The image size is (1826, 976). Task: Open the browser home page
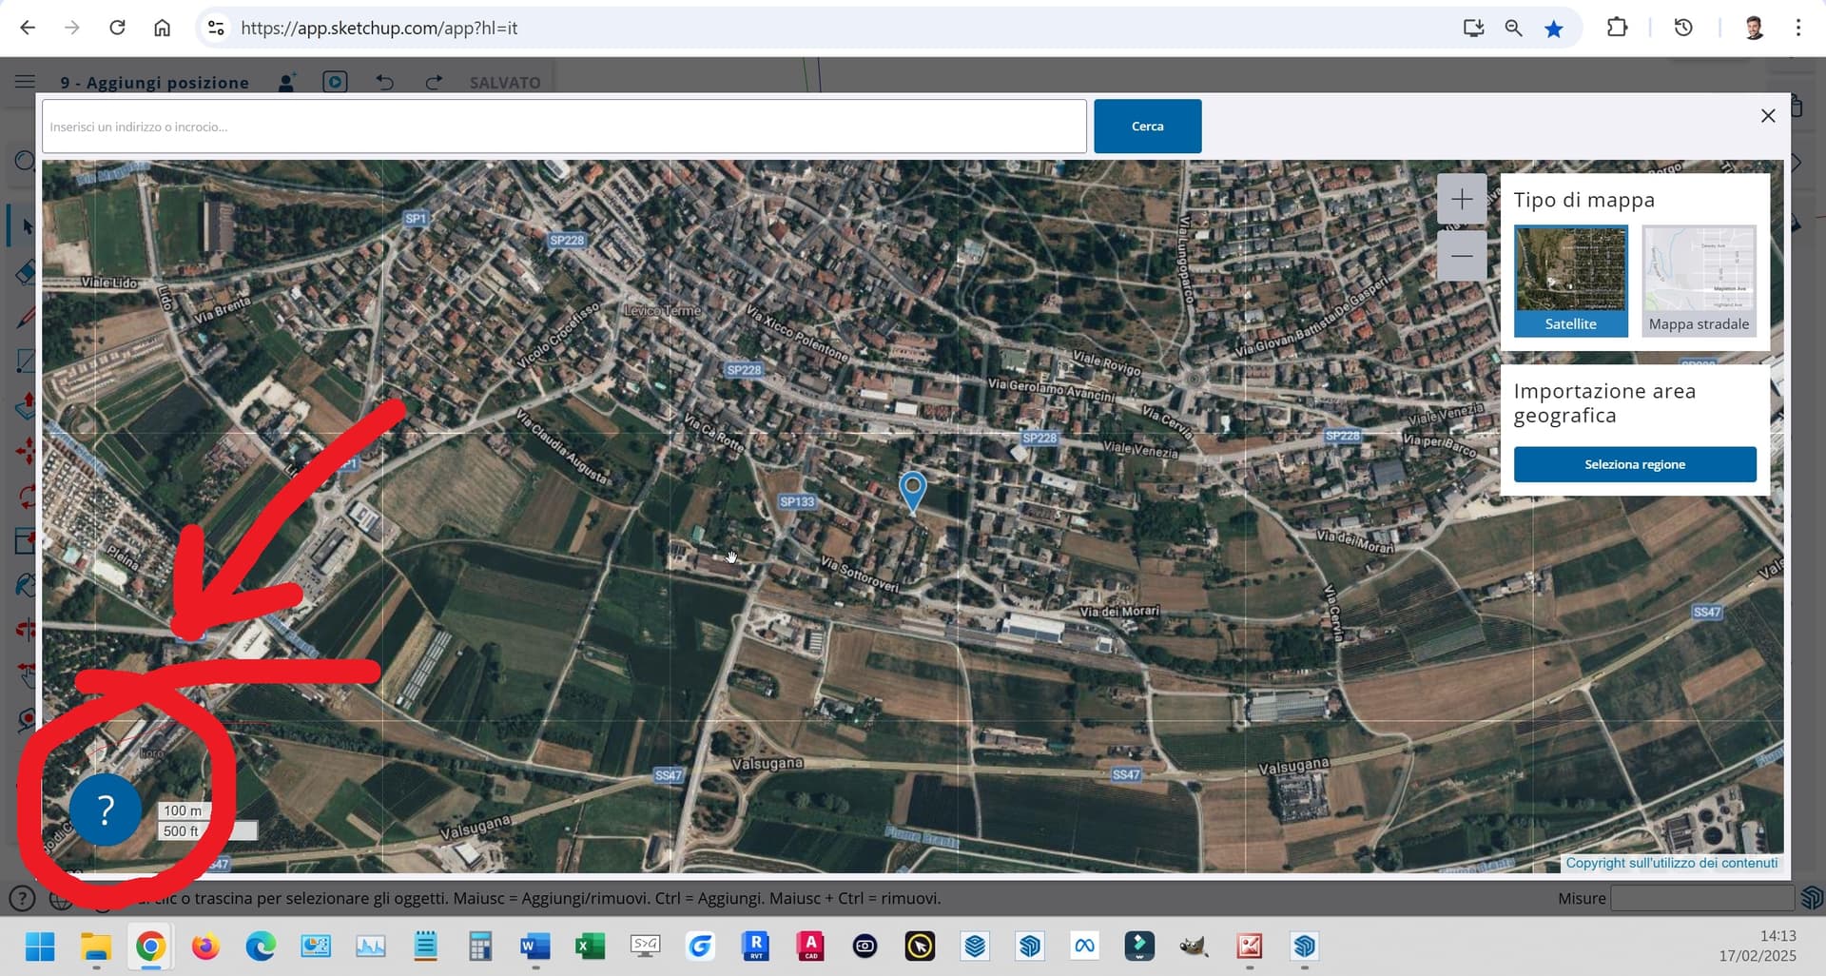163,28
